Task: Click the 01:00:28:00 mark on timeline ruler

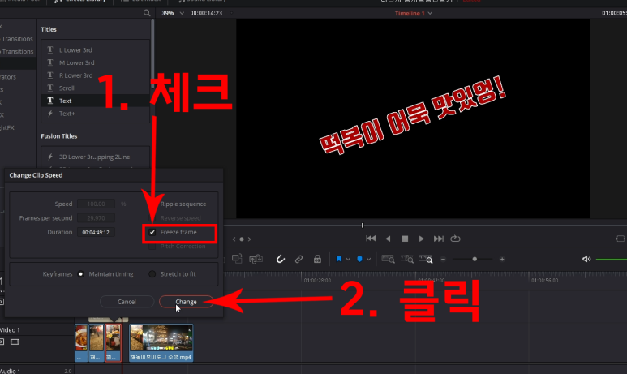Action: (317, 281)
